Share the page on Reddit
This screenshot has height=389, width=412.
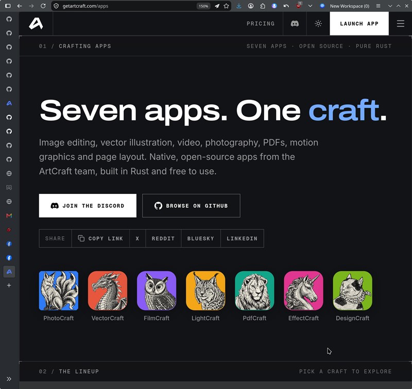[x=163, y=238]
